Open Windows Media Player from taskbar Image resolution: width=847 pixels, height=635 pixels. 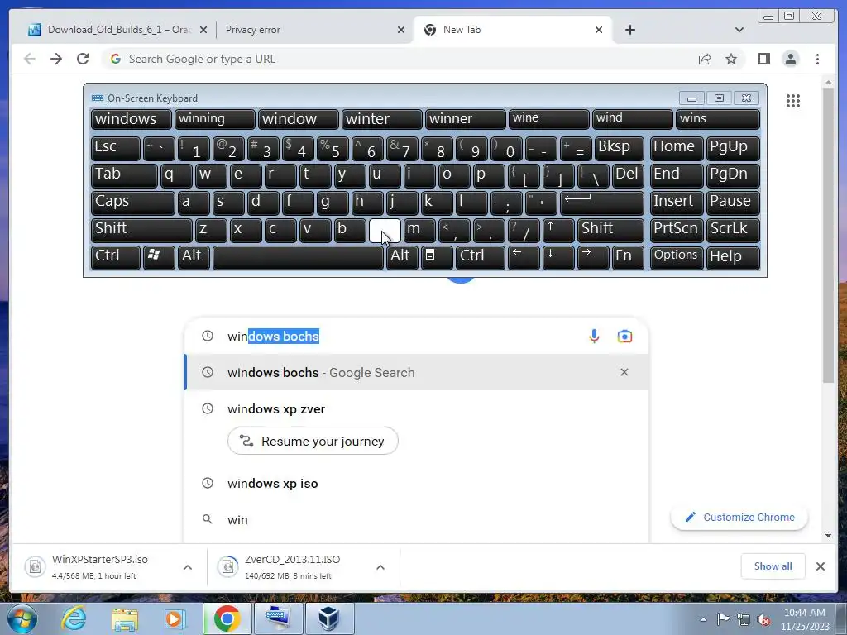(x=175, y=618)
